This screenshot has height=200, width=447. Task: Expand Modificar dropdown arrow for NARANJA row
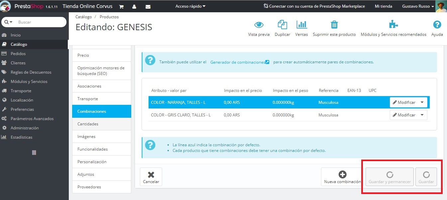[422, 102]
